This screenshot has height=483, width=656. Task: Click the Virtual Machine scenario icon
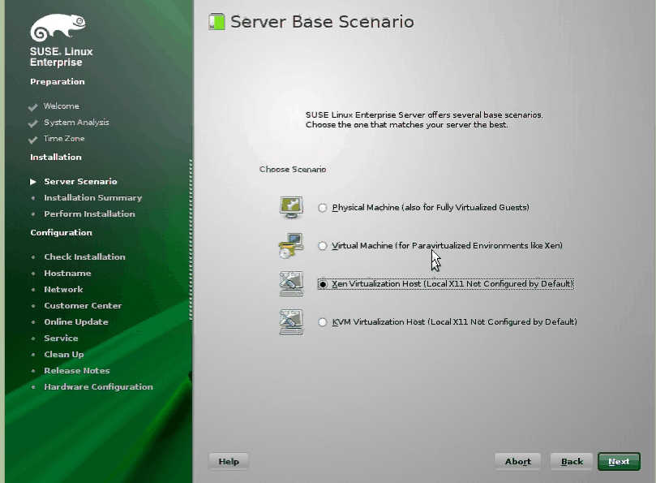pos(291,245)
